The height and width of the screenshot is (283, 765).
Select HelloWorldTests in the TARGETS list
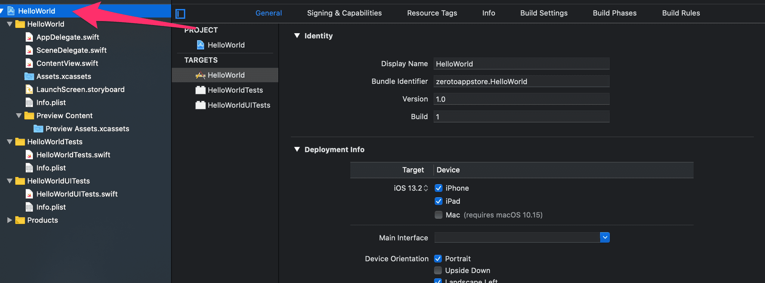pyautogui.click(x=235, y=90)
